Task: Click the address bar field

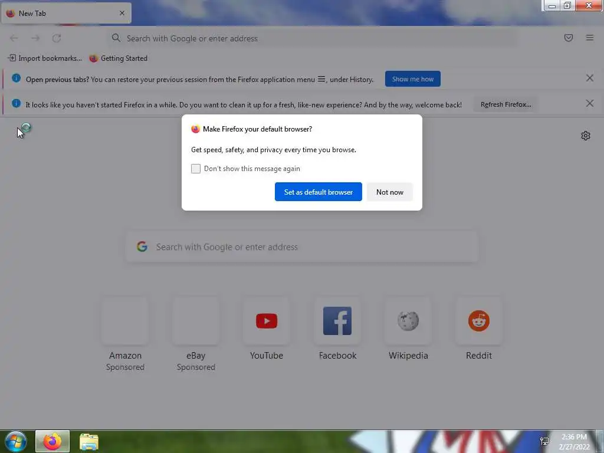Action: click(312, 38)
